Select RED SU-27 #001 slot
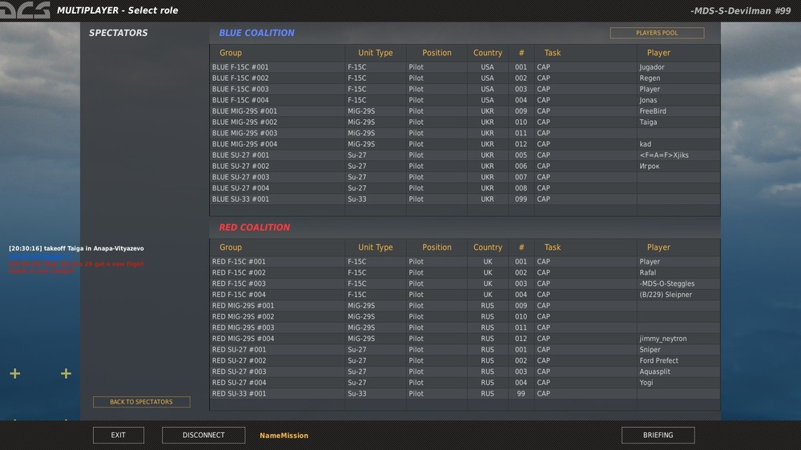This screenshot has width=801, height=450. tap(465, 349)
